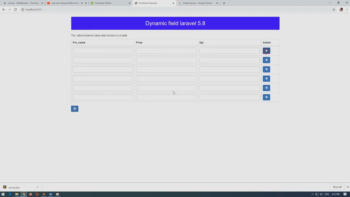Open the volume control in system tray

pos(321,194)
